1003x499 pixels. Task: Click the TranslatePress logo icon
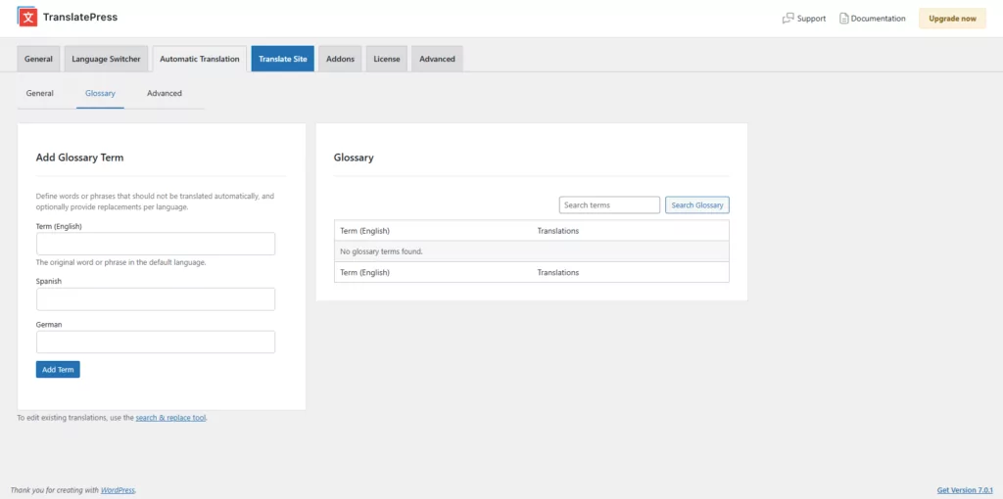27,18
